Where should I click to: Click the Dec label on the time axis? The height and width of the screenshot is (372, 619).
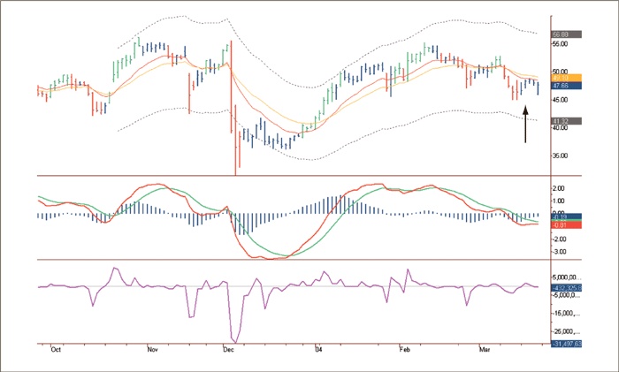click(228, 350)
